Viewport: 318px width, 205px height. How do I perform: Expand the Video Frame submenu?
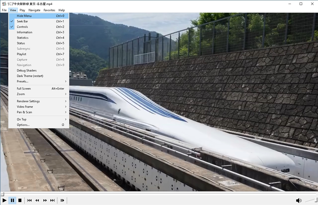coord(39,107)
